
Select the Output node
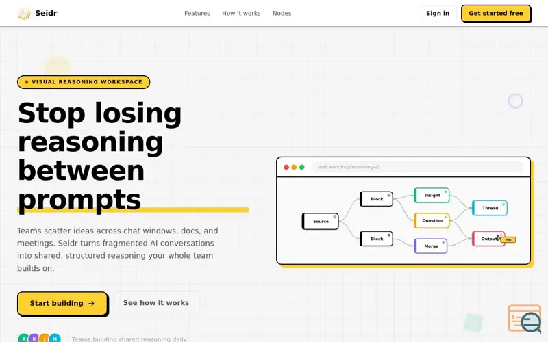pyautogui.click(x=488, y=239)
